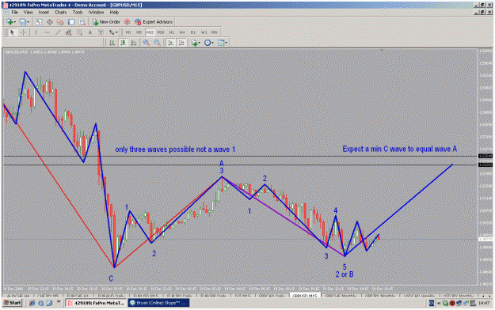The height and width of the screenshot is (310, 495).
Task: Switch to MN timeframe
Action: [x=215, y=32]
